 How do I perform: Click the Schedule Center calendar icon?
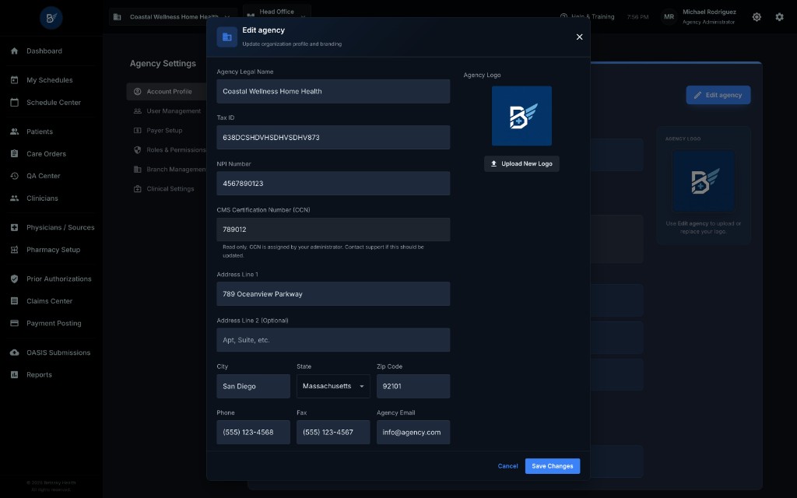click(x=14, y=102)
